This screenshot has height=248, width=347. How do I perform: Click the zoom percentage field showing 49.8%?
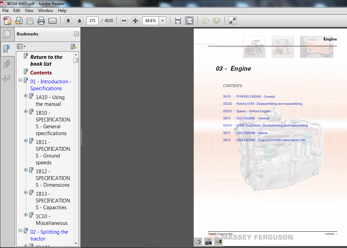coord(151,21)
